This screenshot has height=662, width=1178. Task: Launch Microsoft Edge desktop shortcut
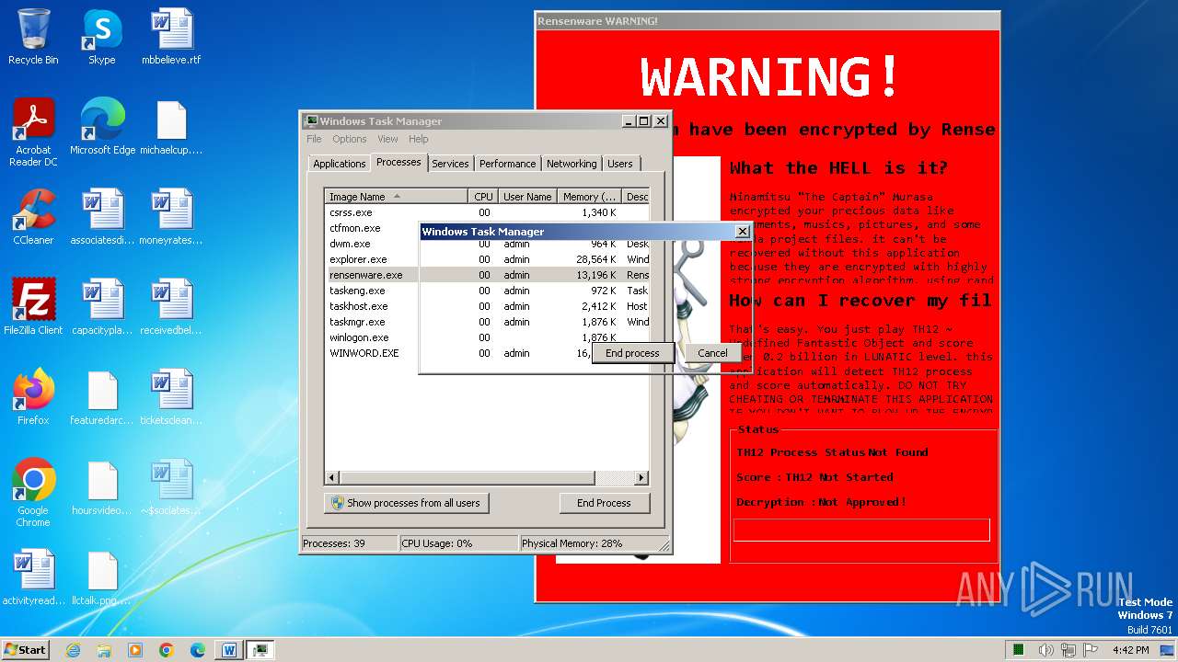[102, 127]
